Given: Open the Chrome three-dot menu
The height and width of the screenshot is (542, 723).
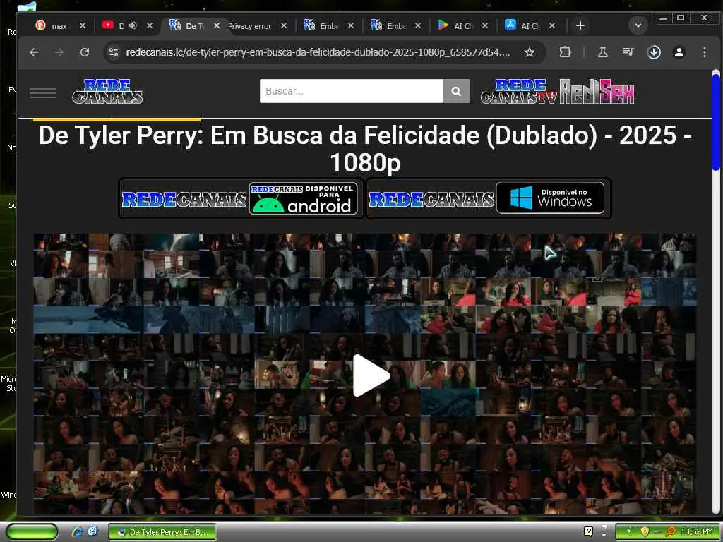Looking at the screenshot, I should [704, 52].
